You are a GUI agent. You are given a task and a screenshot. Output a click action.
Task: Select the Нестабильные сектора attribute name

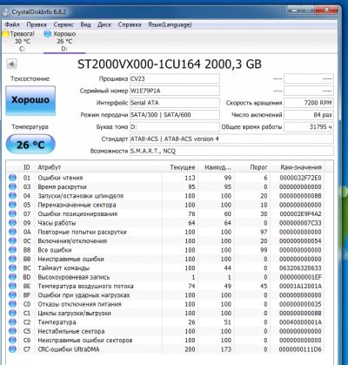tap(71, 331)
